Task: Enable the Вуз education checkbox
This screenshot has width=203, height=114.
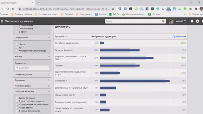Action: [16, 47]
